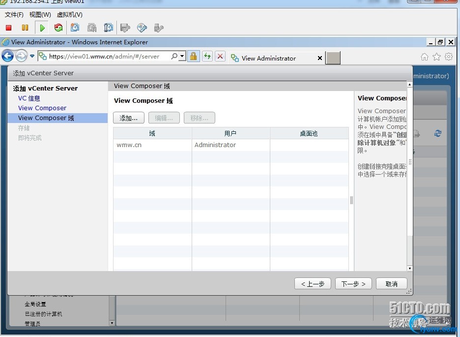Click the Connect USB device icon
The width and height of the screenshot is (460, 337).
[x=159, y=28]
